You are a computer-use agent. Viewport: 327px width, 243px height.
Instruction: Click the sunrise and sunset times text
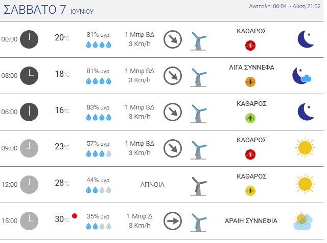point(285,6)
